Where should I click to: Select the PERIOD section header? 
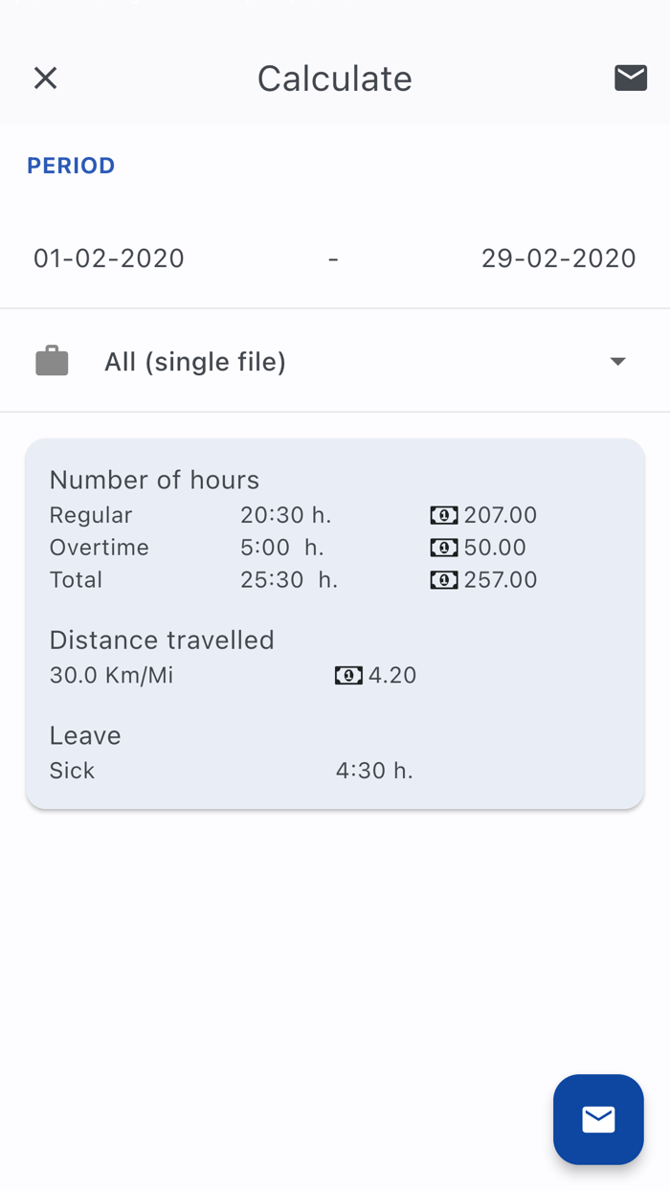[x=71, y=165]
